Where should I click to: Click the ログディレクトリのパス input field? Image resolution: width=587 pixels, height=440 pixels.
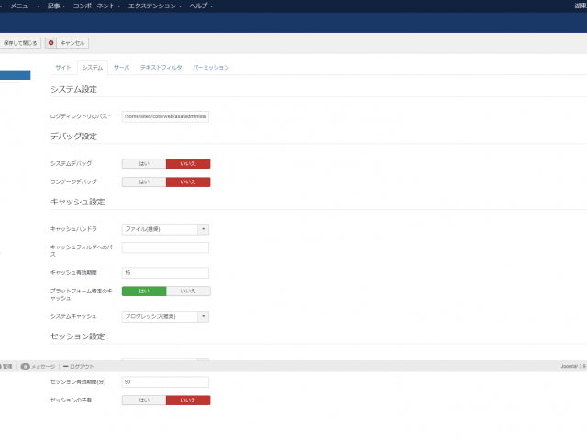pyautogui.click(x=165, y=116)
